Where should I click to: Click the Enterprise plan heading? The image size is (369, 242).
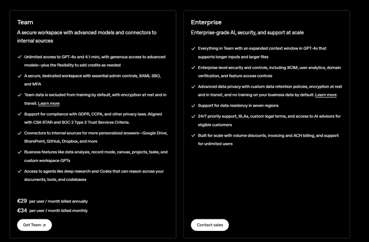207,23
